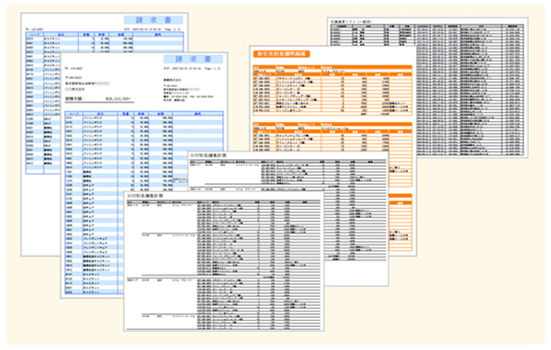Click the 請求書 title on the back invoice

tap(153, 20)
